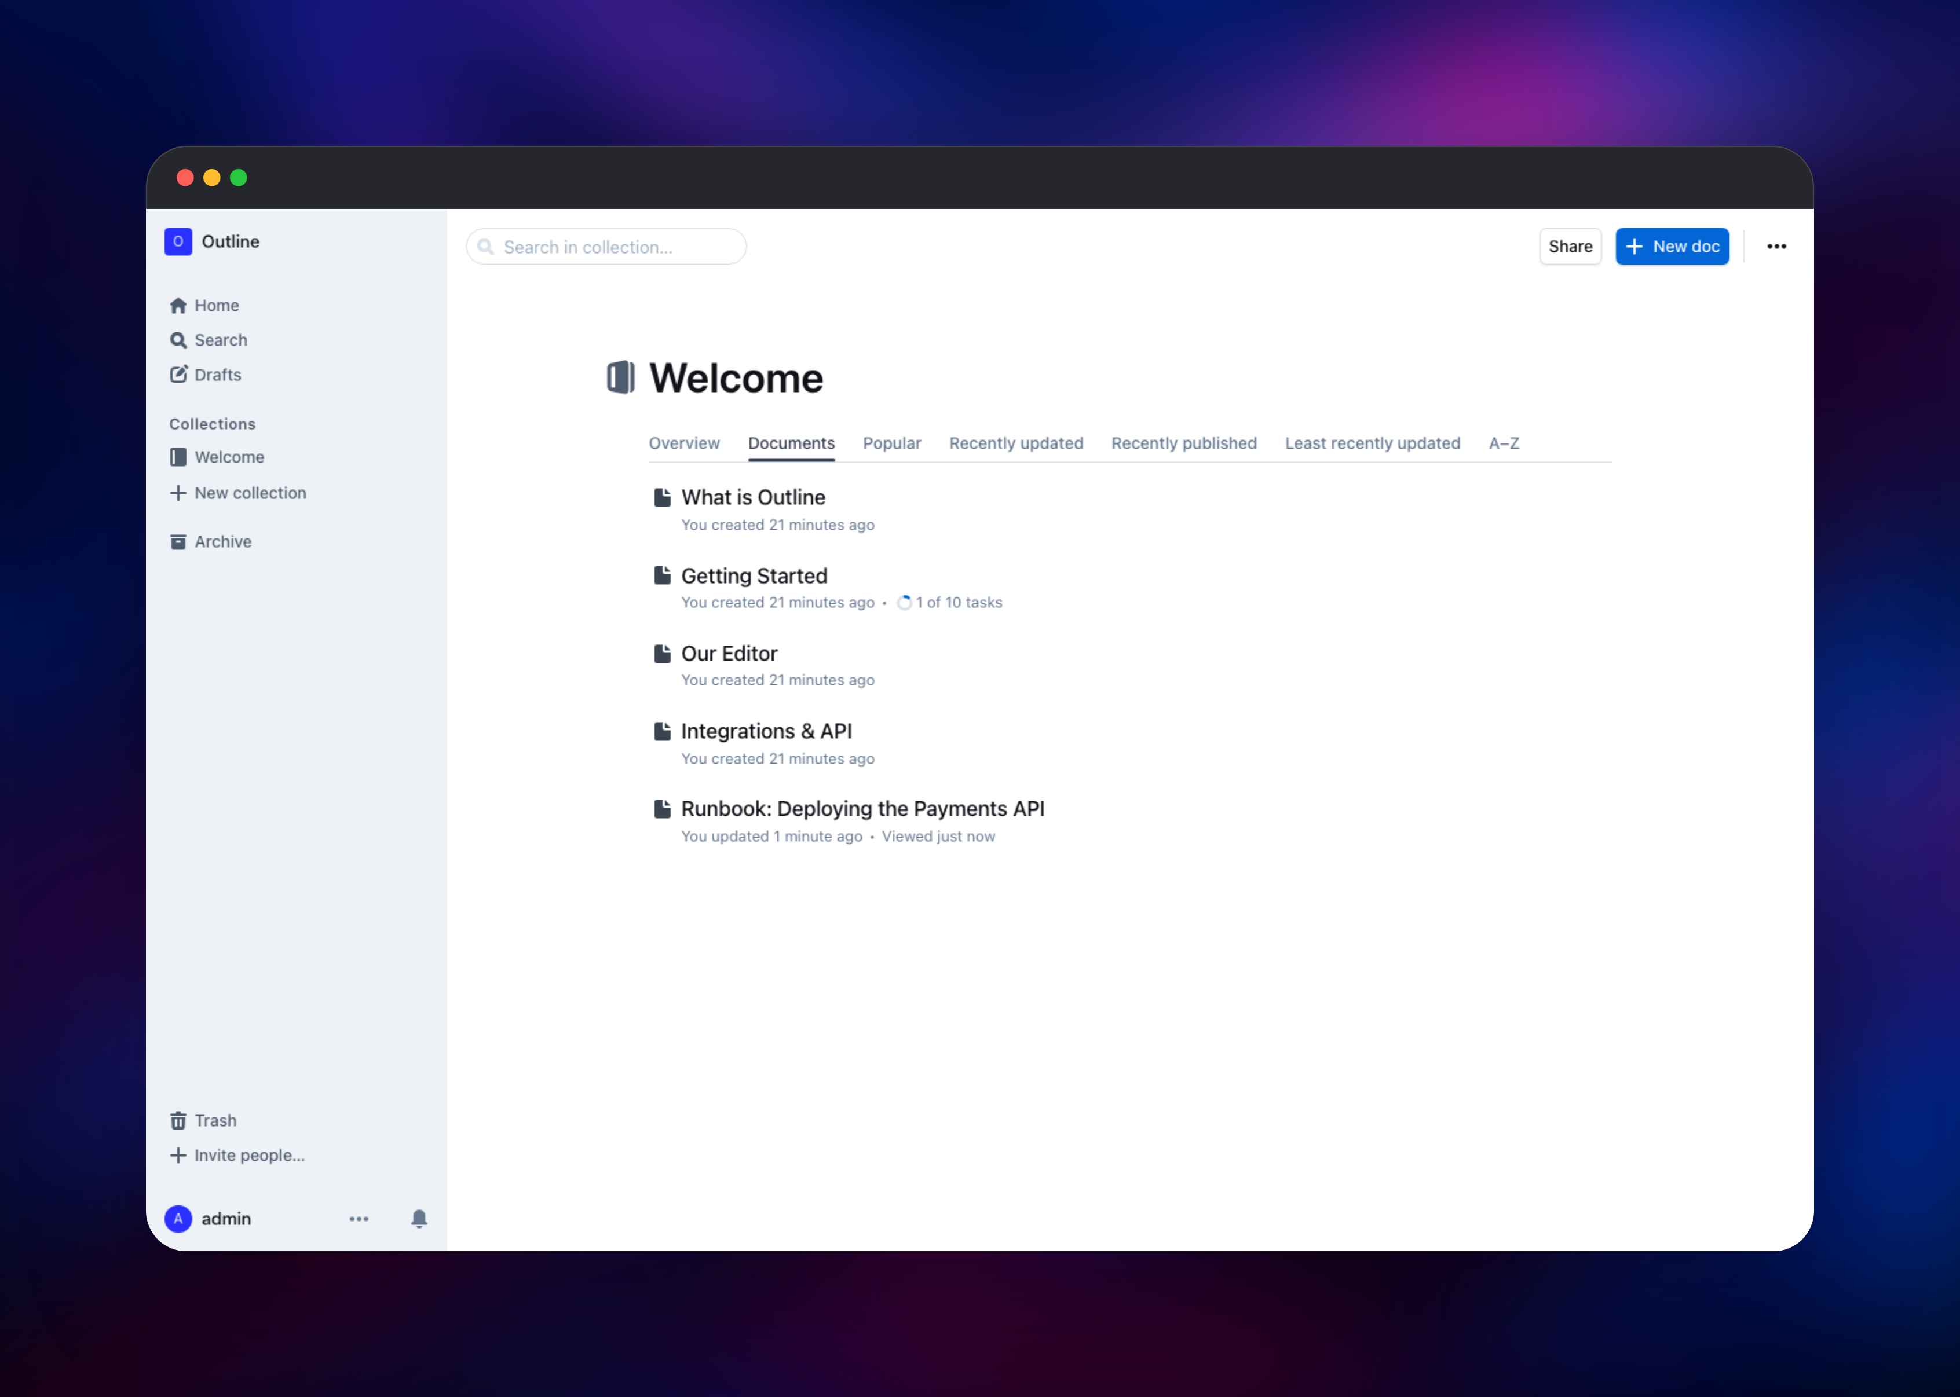Open the Recently updated tab
1960x1397 pixels.
[1016, 443]
